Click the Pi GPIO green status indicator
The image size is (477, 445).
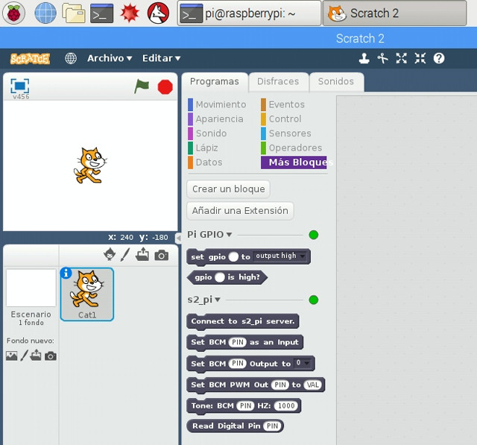(x=313, y=235)
